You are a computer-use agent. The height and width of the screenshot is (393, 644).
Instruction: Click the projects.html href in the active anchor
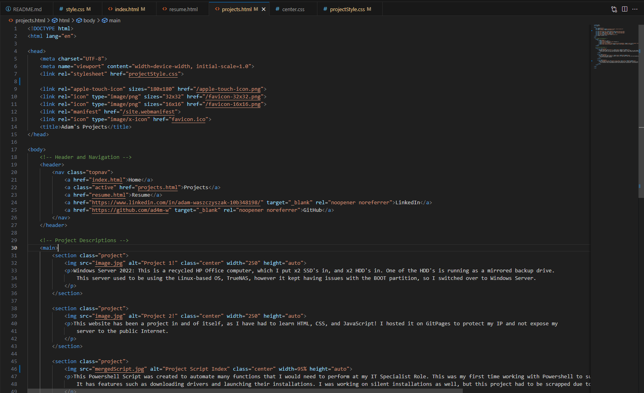tap(158, 187)
